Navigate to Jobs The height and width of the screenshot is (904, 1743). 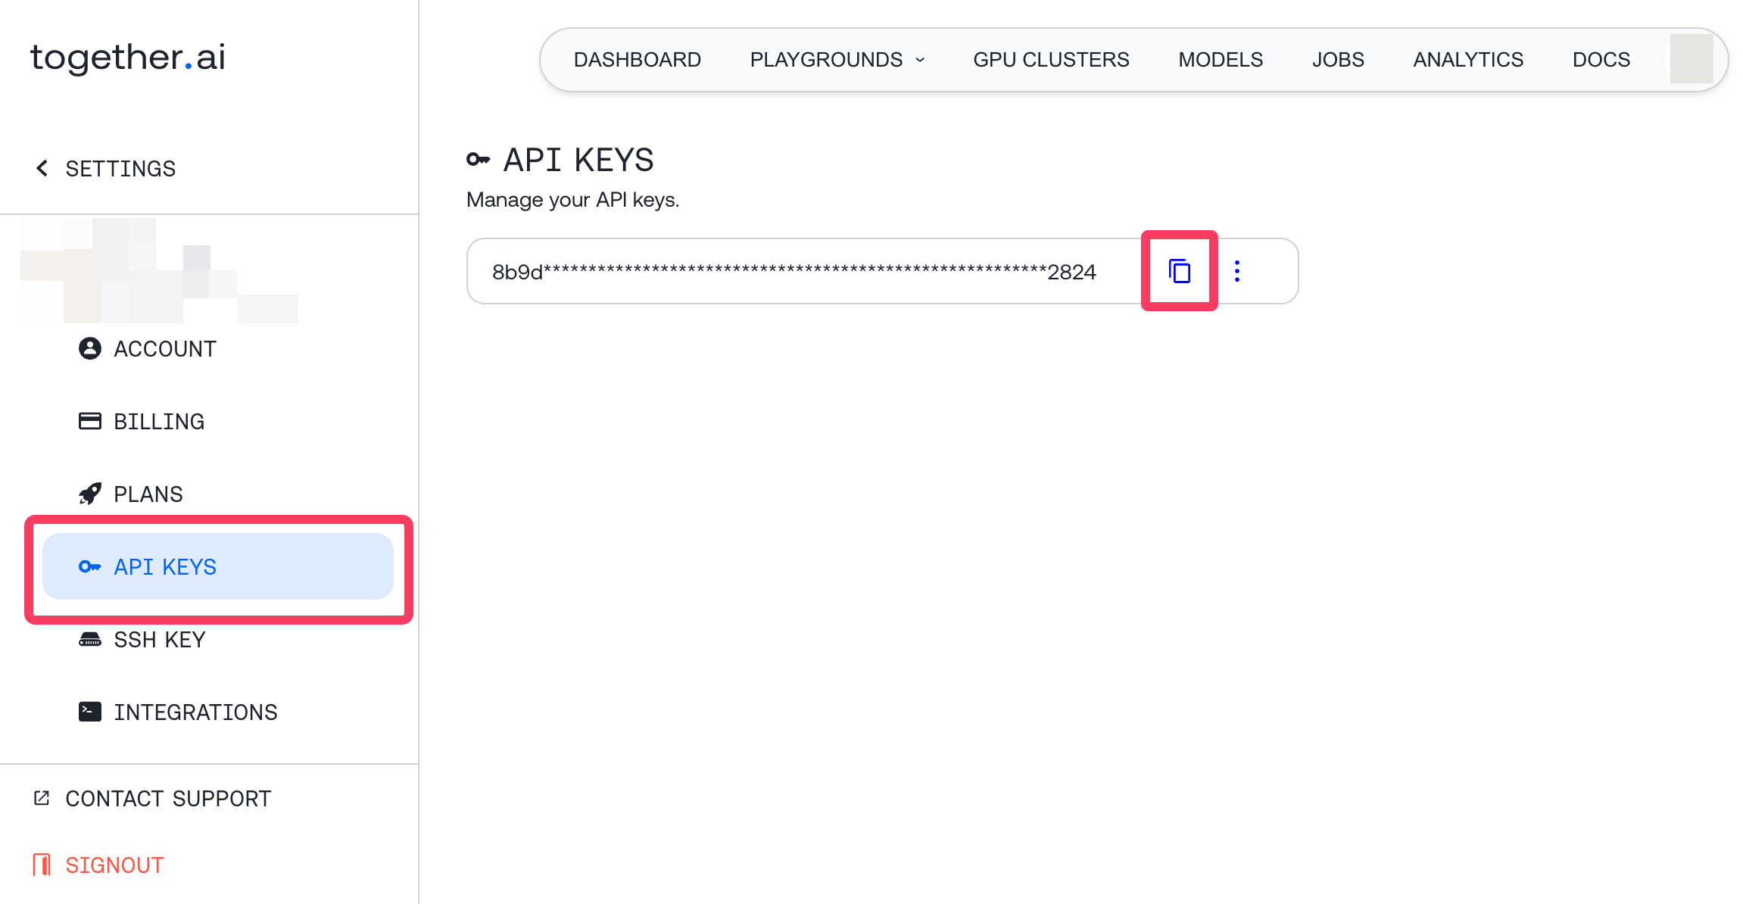tap(1338, 60)
